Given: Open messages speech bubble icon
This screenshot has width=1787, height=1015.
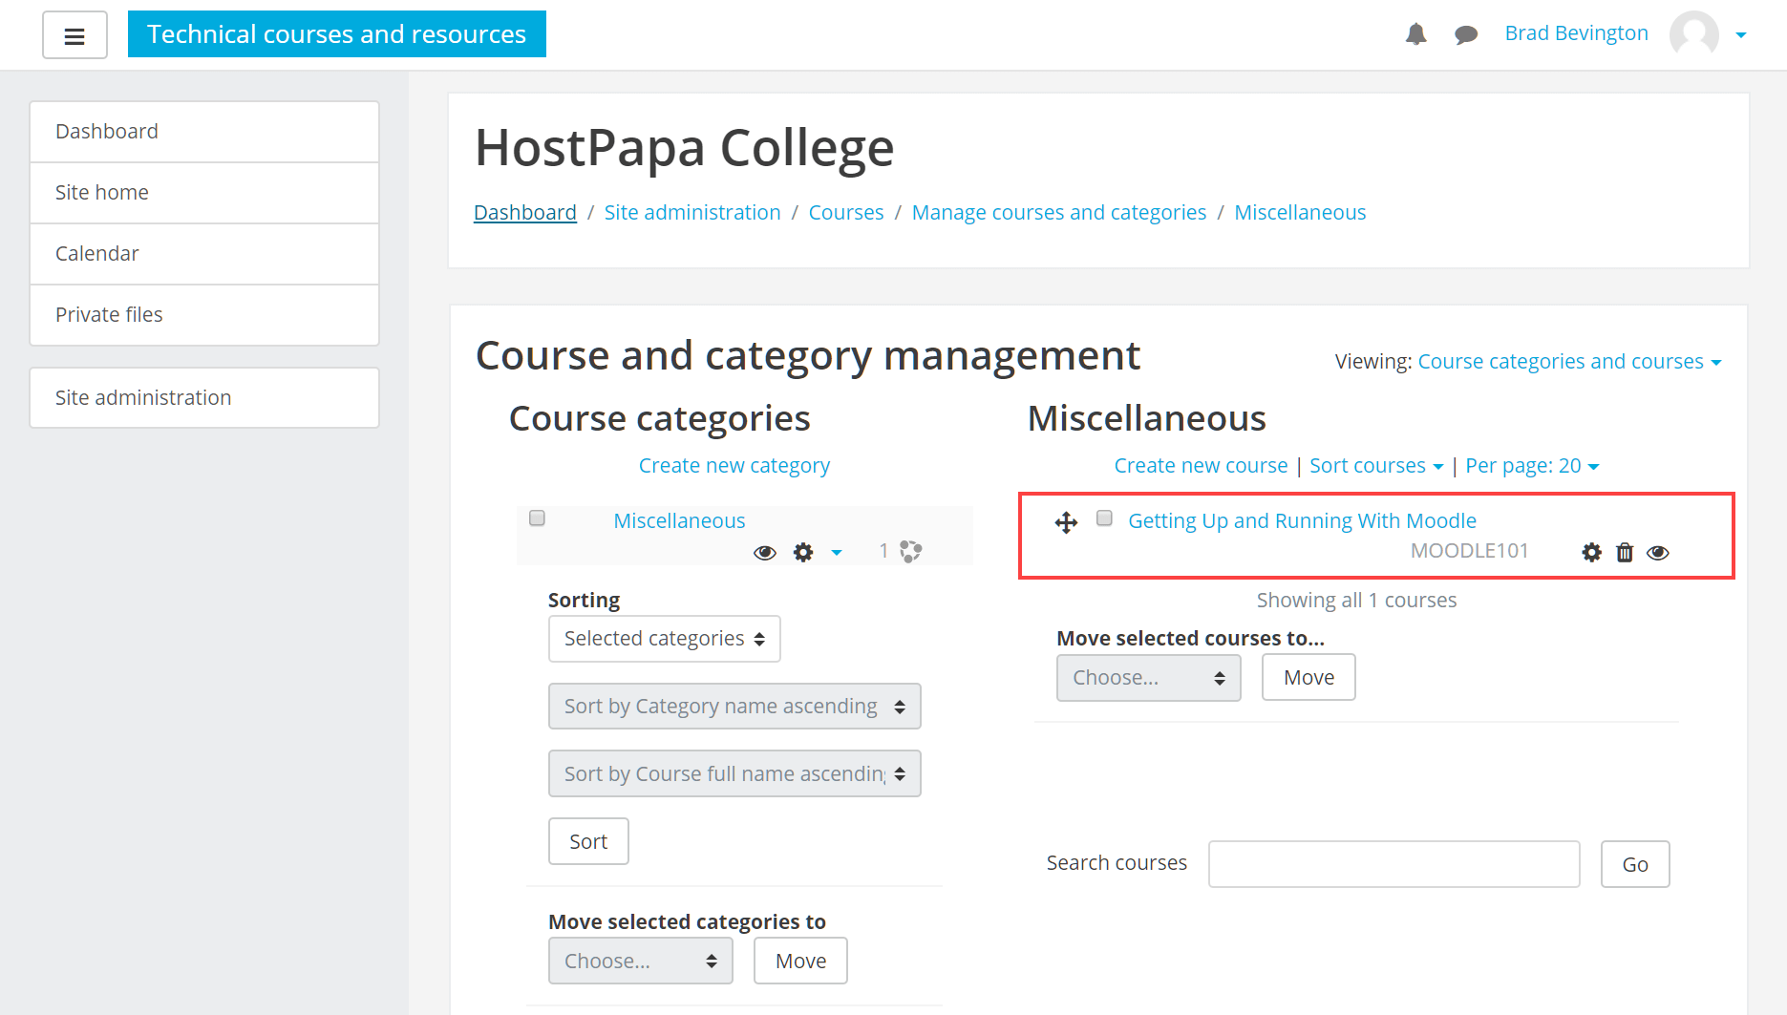Looking at the screenshot, I should [x=1466, y=35].
